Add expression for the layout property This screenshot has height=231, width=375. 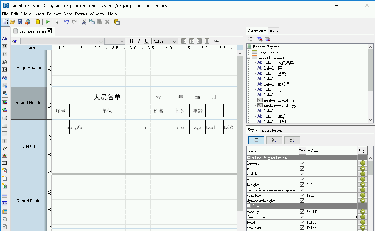tap(363, 163)
